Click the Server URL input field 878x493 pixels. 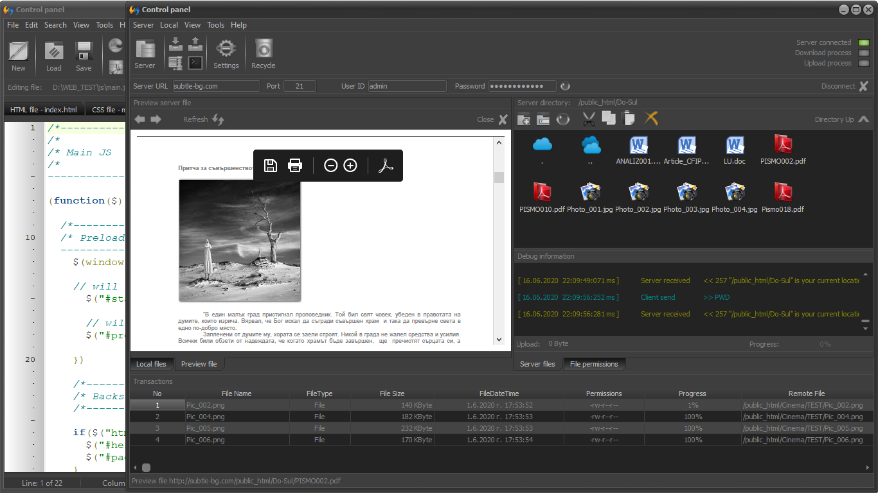tap(216, 86)
